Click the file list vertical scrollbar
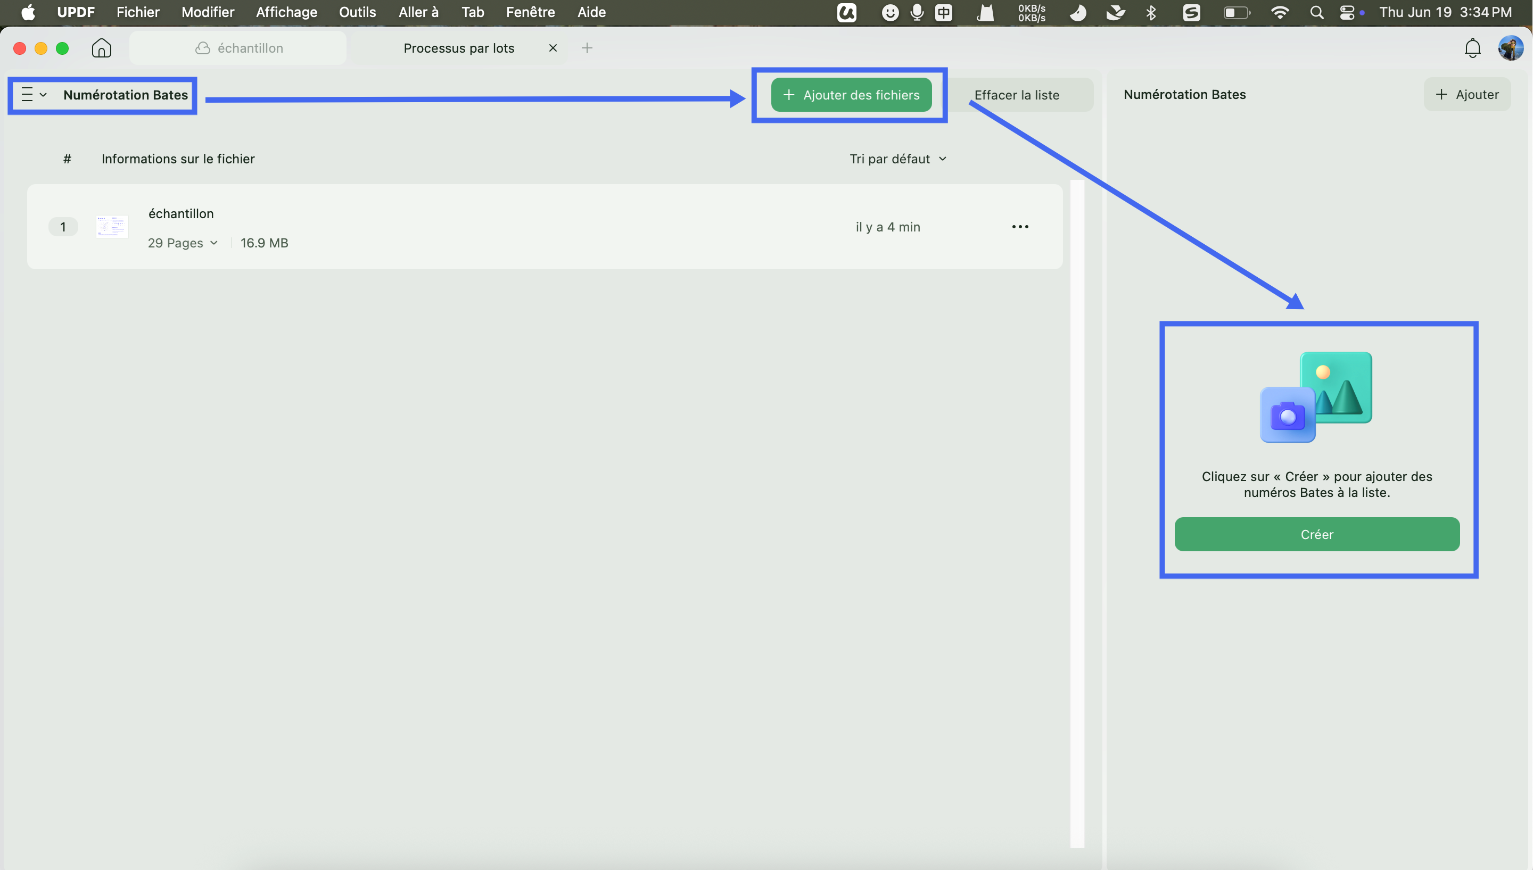 1077,514
